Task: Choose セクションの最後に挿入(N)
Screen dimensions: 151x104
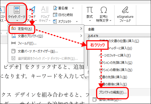Action: pos(120,70)
